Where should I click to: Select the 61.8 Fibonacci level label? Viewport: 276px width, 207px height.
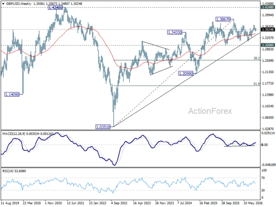(x=257, y=84)
